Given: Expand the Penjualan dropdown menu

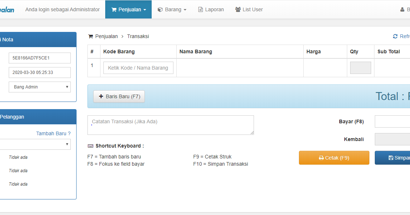Looking at the screenshot, I should point(128,9).
